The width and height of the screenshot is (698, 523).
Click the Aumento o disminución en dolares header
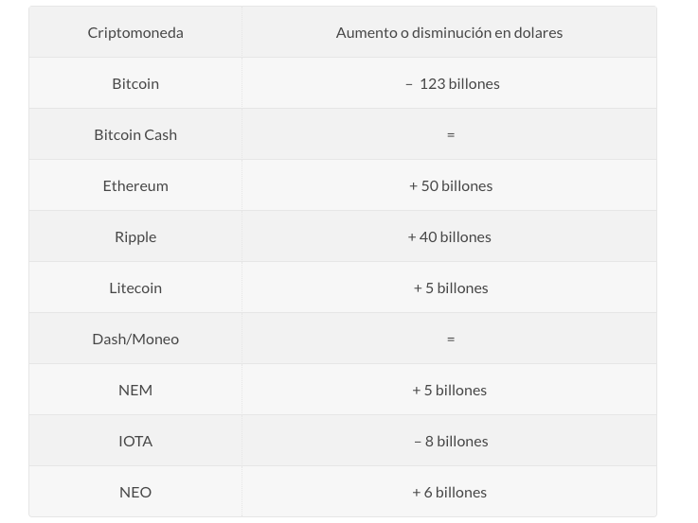click(x=449, y=32)
